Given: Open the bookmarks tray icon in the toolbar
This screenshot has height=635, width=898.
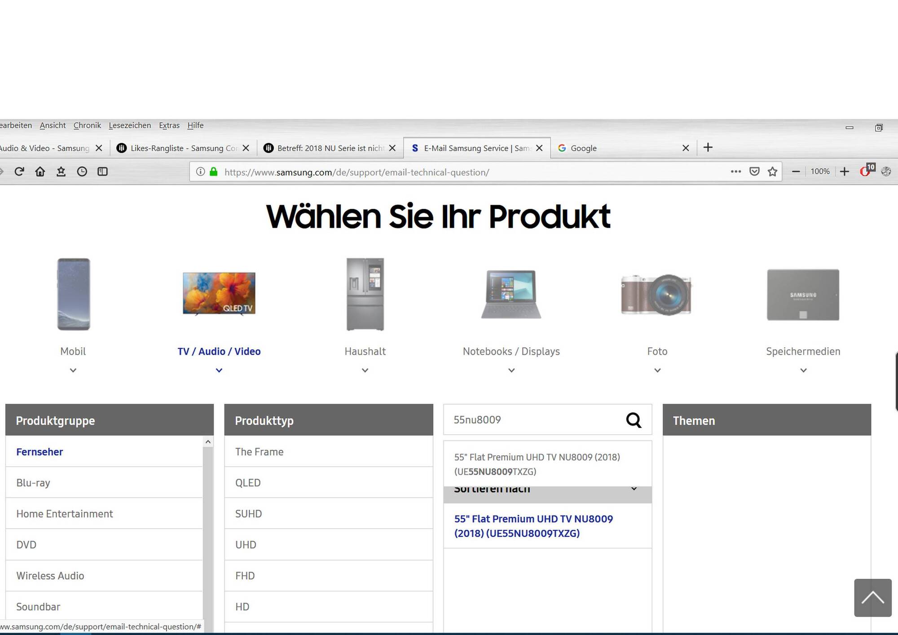Looking at the screenshot, I should pos(61,172).
